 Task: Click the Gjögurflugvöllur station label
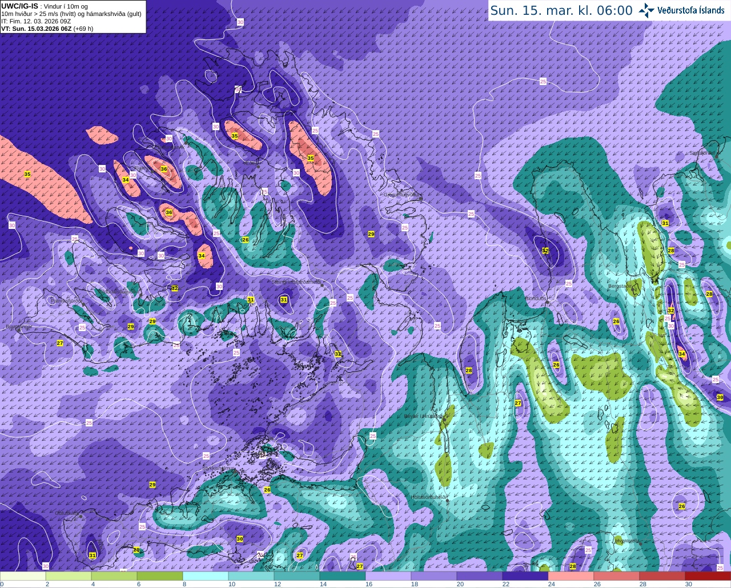(402, 195)
